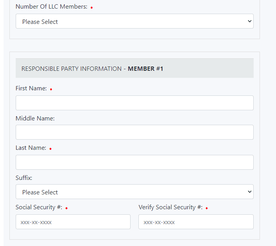The height and width of the screenshot is (246, 276).
Task: Click the Verify Social Security # label
Action: (x=171, y=207)
